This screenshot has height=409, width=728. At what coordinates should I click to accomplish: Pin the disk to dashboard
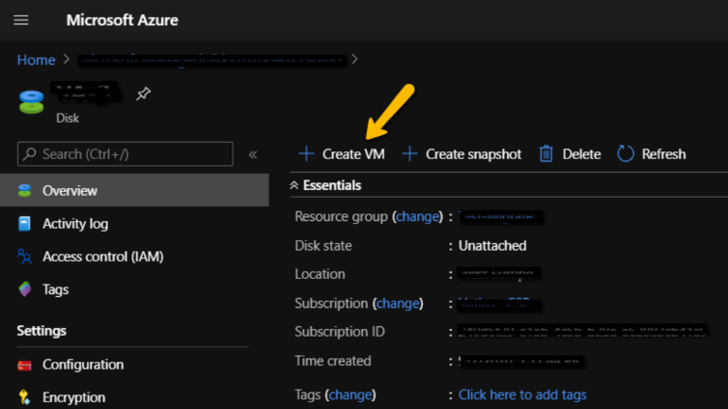[x=143, y=95]
